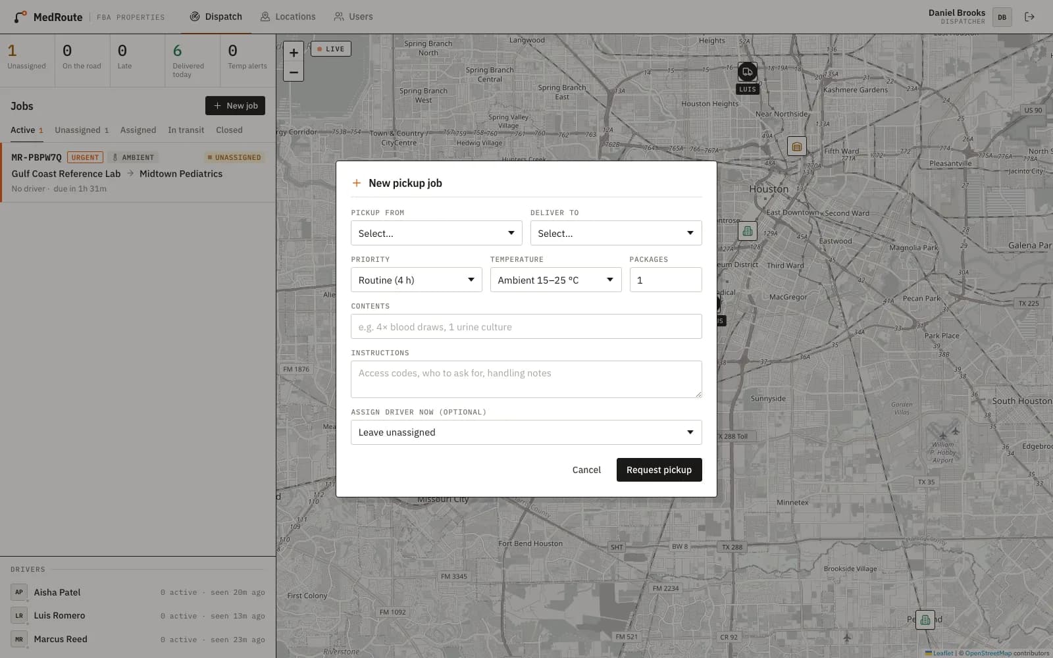Click the Fifth Ward location marker
Screen dimensions: 1053x658
(x=797, y=146)
